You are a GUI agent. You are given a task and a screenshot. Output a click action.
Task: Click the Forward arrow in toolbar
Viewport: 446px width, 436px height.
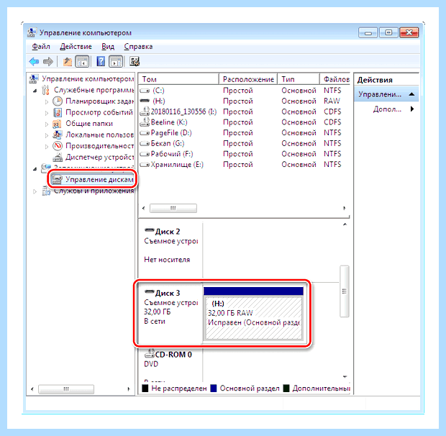[48, 61]
